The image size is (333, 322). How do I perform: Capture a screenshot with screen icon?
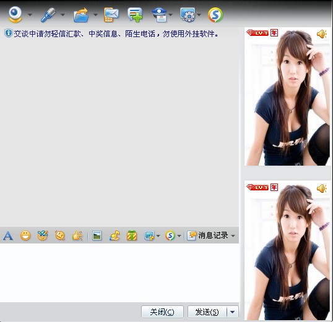coord(149,235)
